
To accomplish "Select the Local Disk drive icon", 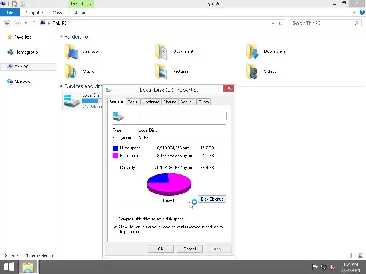I will point(72,101).
